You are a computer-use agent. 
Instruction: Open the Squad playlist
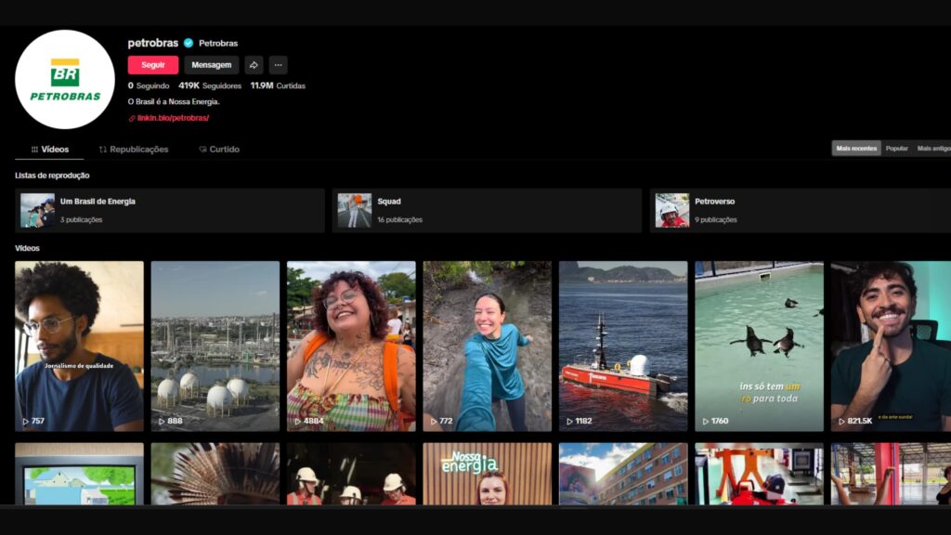click(x=487, y=211)
